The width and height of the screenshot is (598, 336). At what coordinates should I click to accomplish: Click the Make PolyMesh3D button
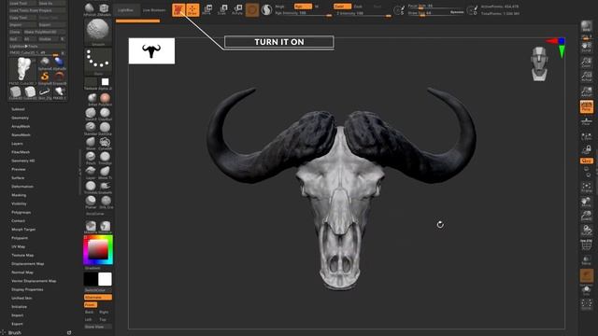(45, 32)
